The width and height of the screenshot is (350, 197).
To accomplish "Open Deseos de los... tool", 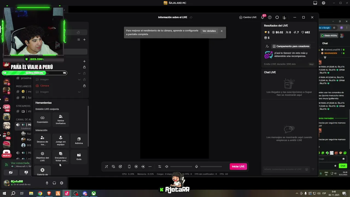I will 42,141.
